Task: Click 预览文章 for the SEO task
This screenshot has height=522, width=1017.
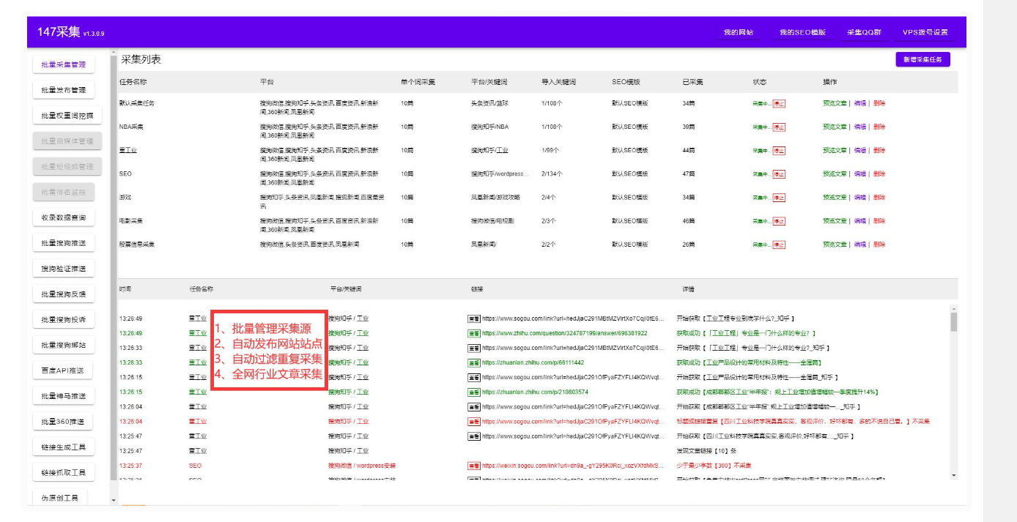Action: click(x=835, y=174)
